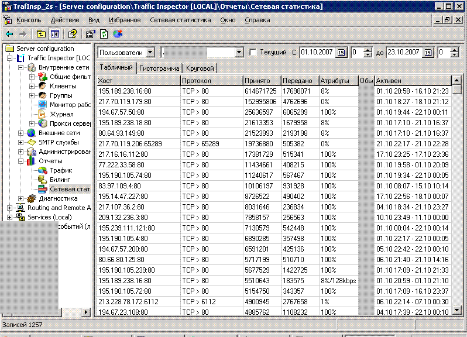Click the Traffic Inspector node icon
Viewport: 467px width, 337px height.
(20, 58)
